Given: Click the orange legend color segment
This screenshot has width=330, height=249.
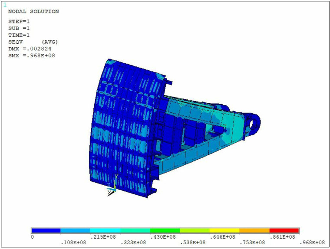Looking at the screenshot, I should coord(254,231).
